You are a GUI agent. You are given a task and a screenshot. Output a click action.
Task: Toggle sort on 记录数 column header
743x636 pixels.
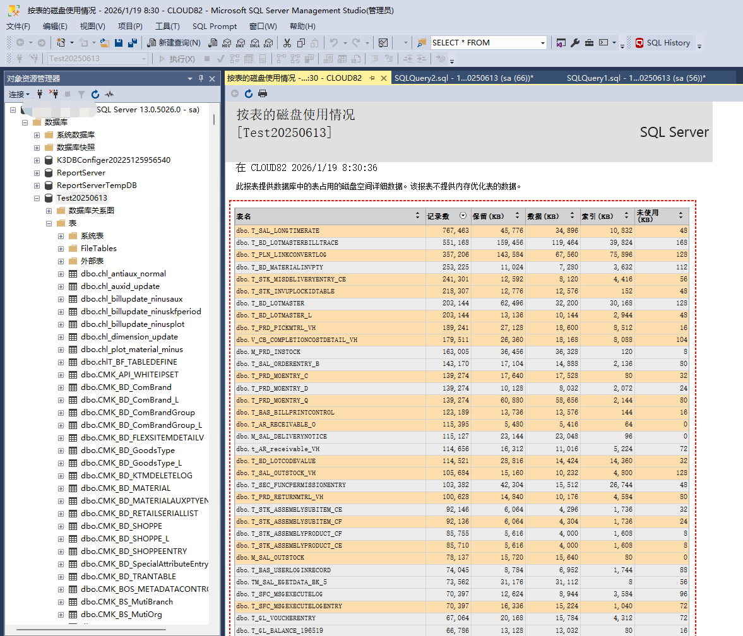click(464, 216)
